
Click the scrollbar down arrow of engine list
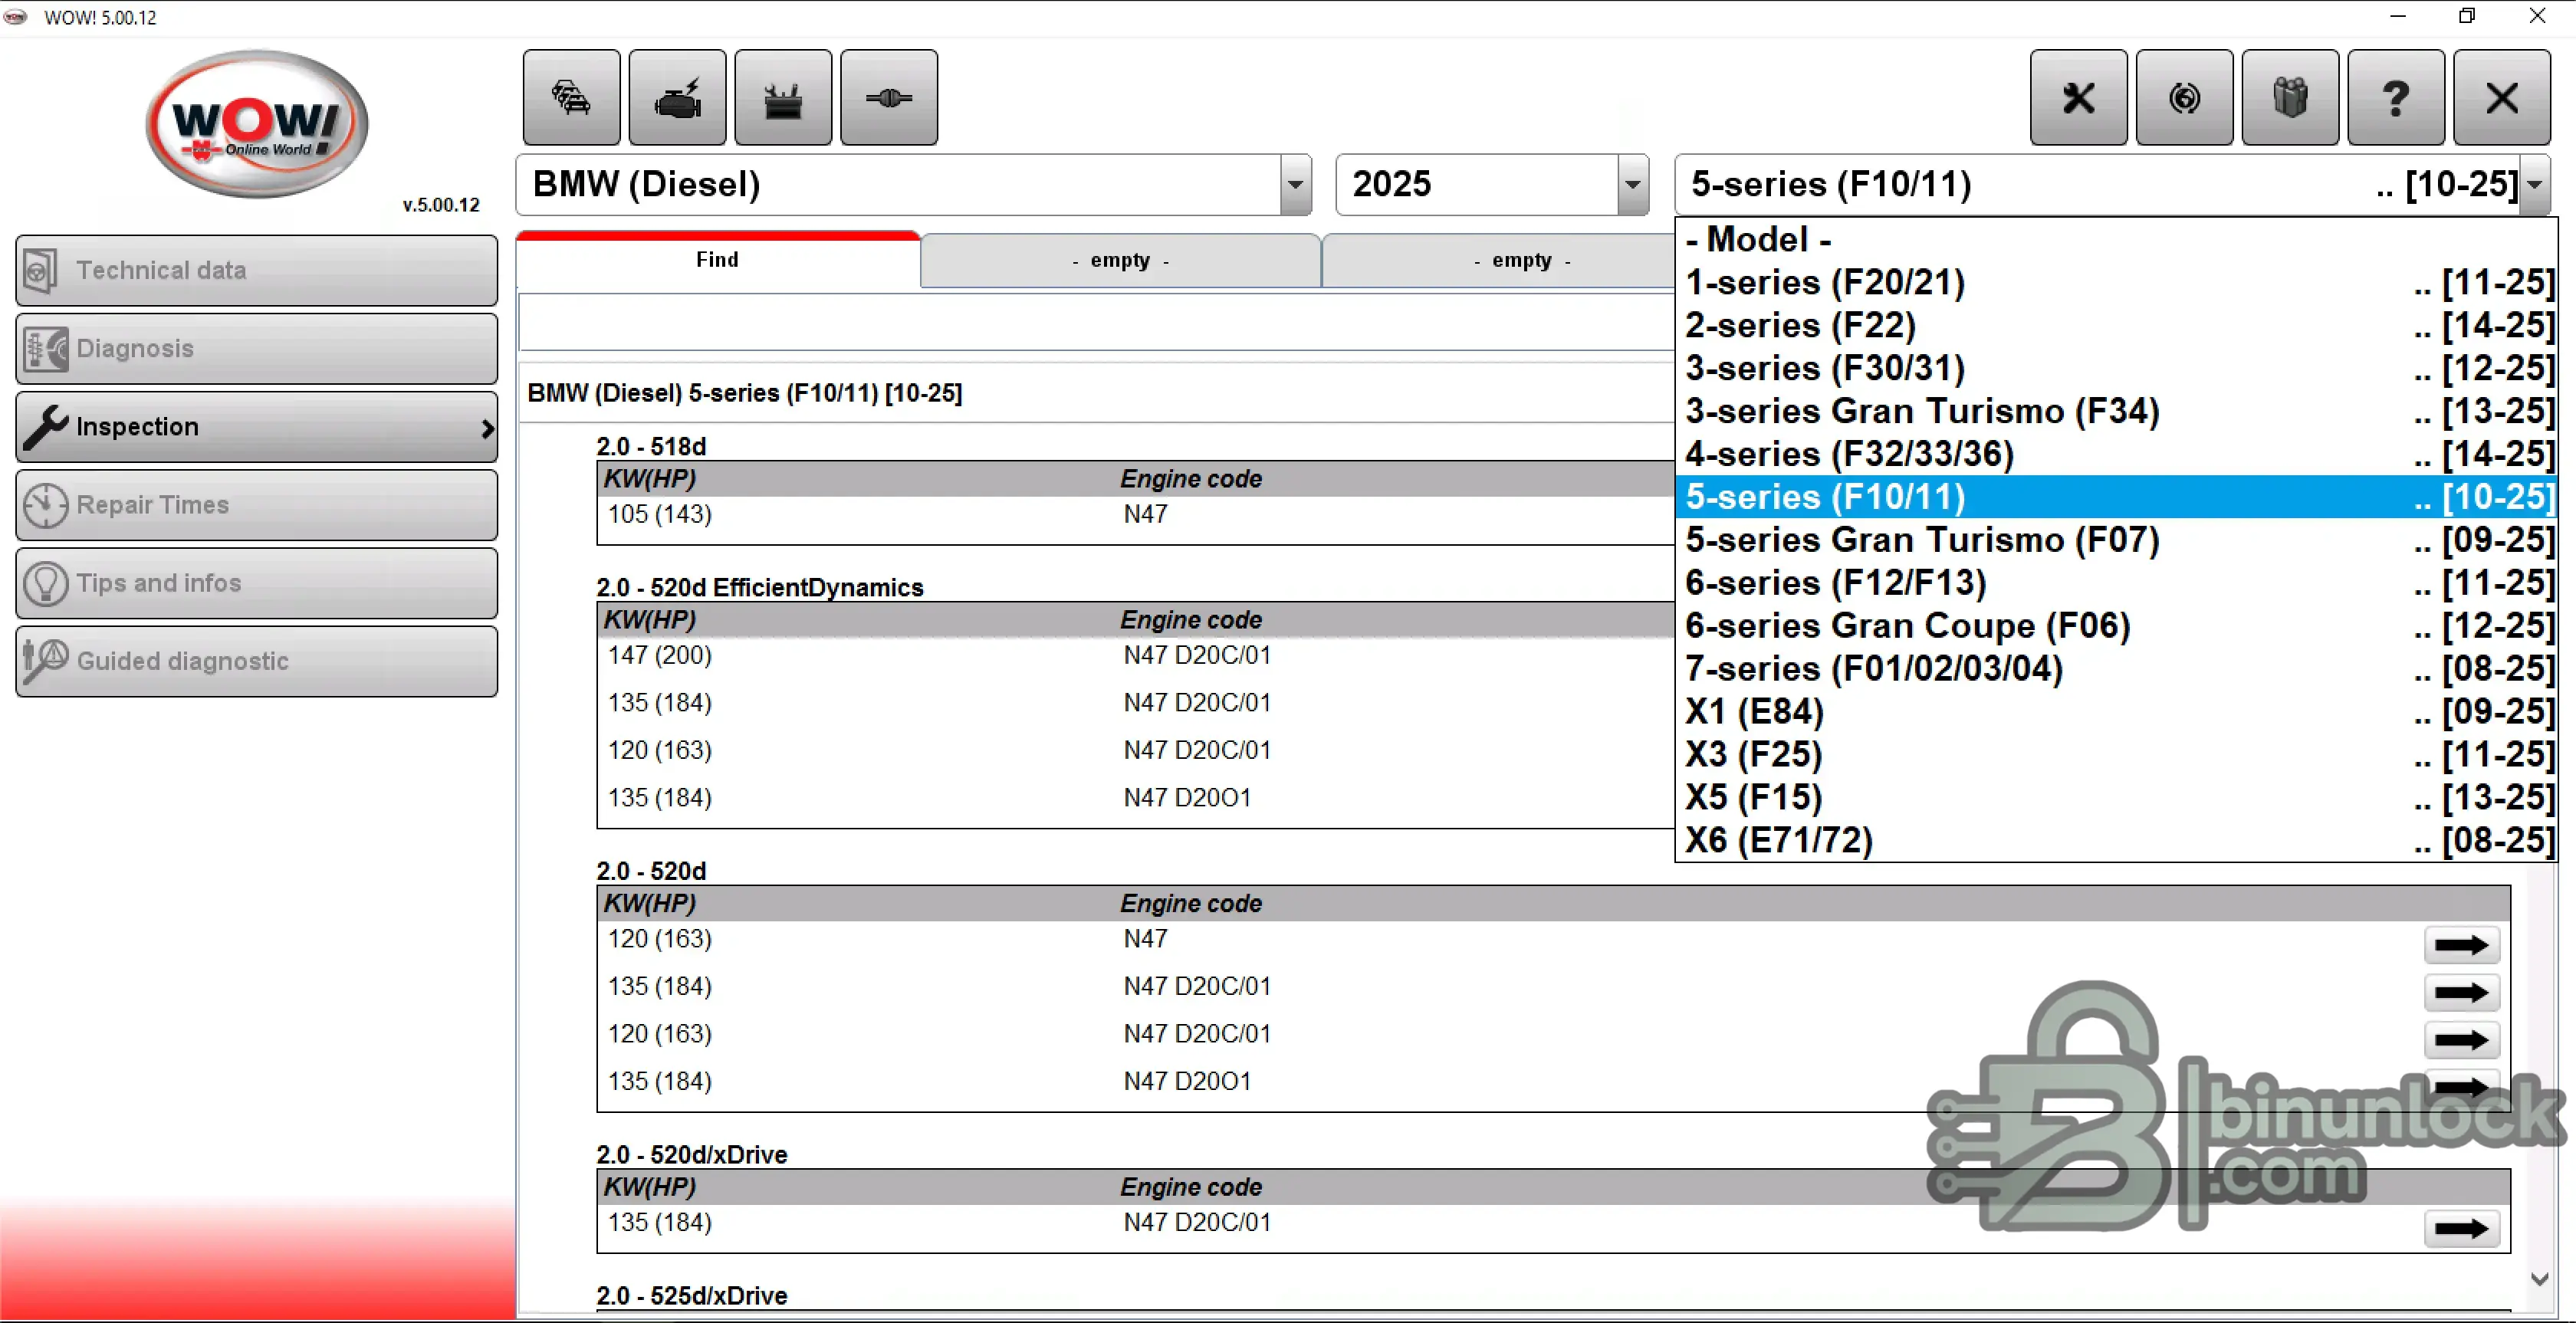click(x=2540, y=1279)
